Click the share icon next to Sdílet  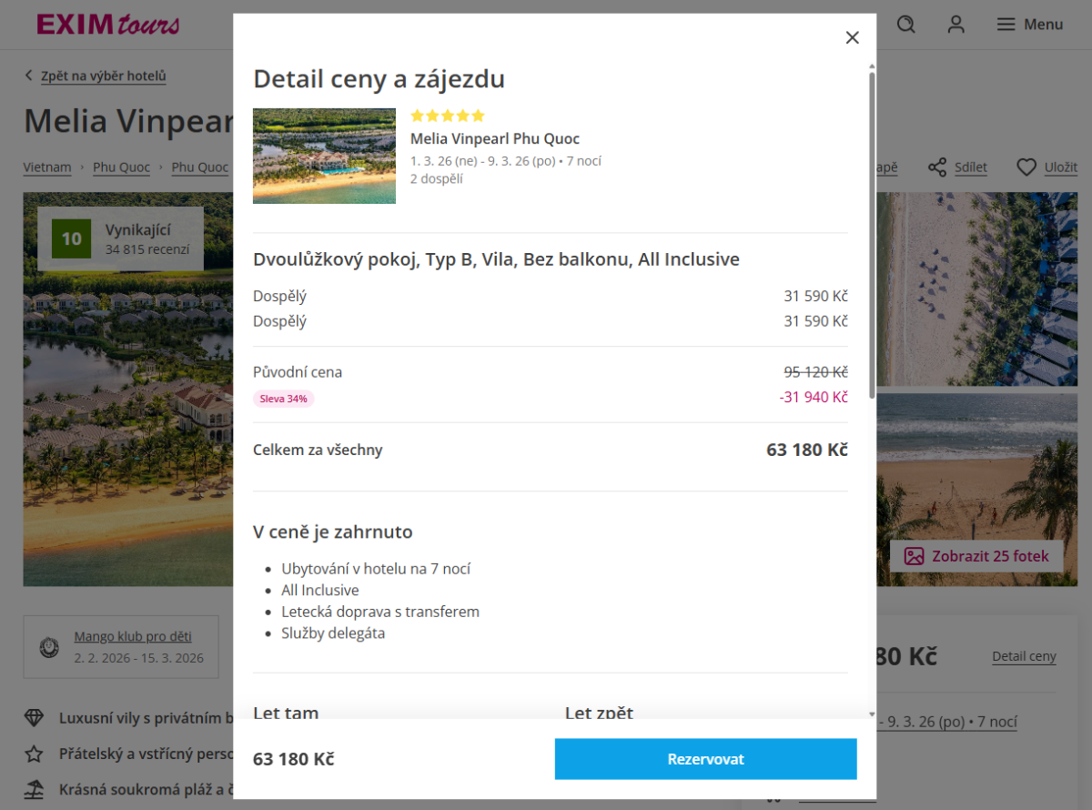click(x=937, y=167)
